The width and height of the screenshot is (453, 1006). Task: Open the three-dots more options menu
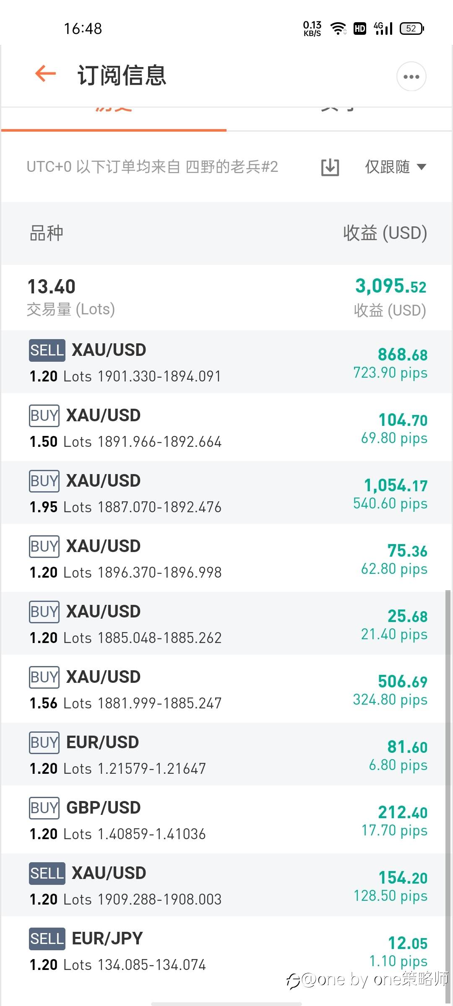[411, 76]
